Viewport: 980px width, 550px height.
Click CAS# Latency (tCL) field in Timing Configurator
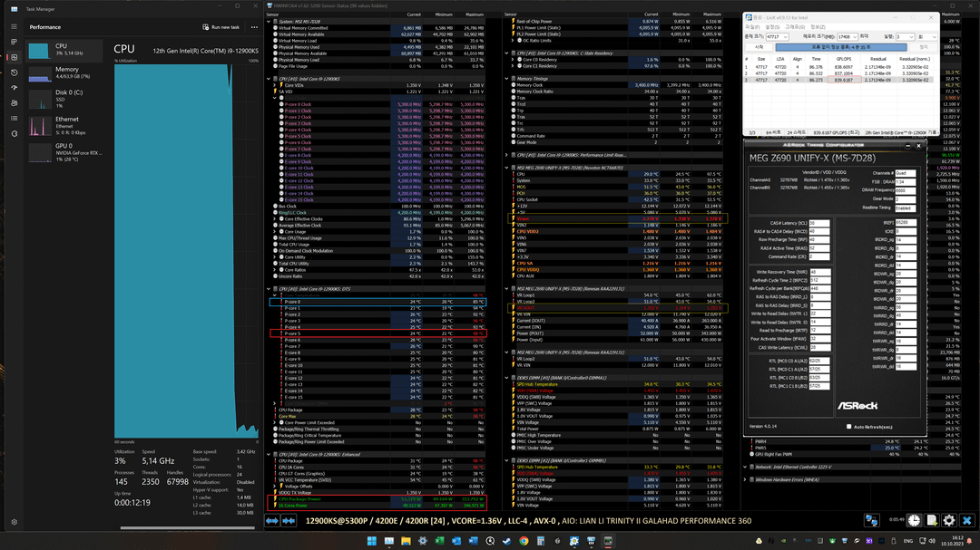click(x=818, y=223)
